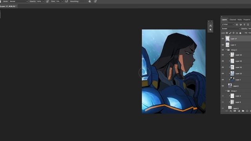Select the Layer 3 thumbnail
Image resolution: width=251 pixels, height=141 pixels.
(227, 45)
